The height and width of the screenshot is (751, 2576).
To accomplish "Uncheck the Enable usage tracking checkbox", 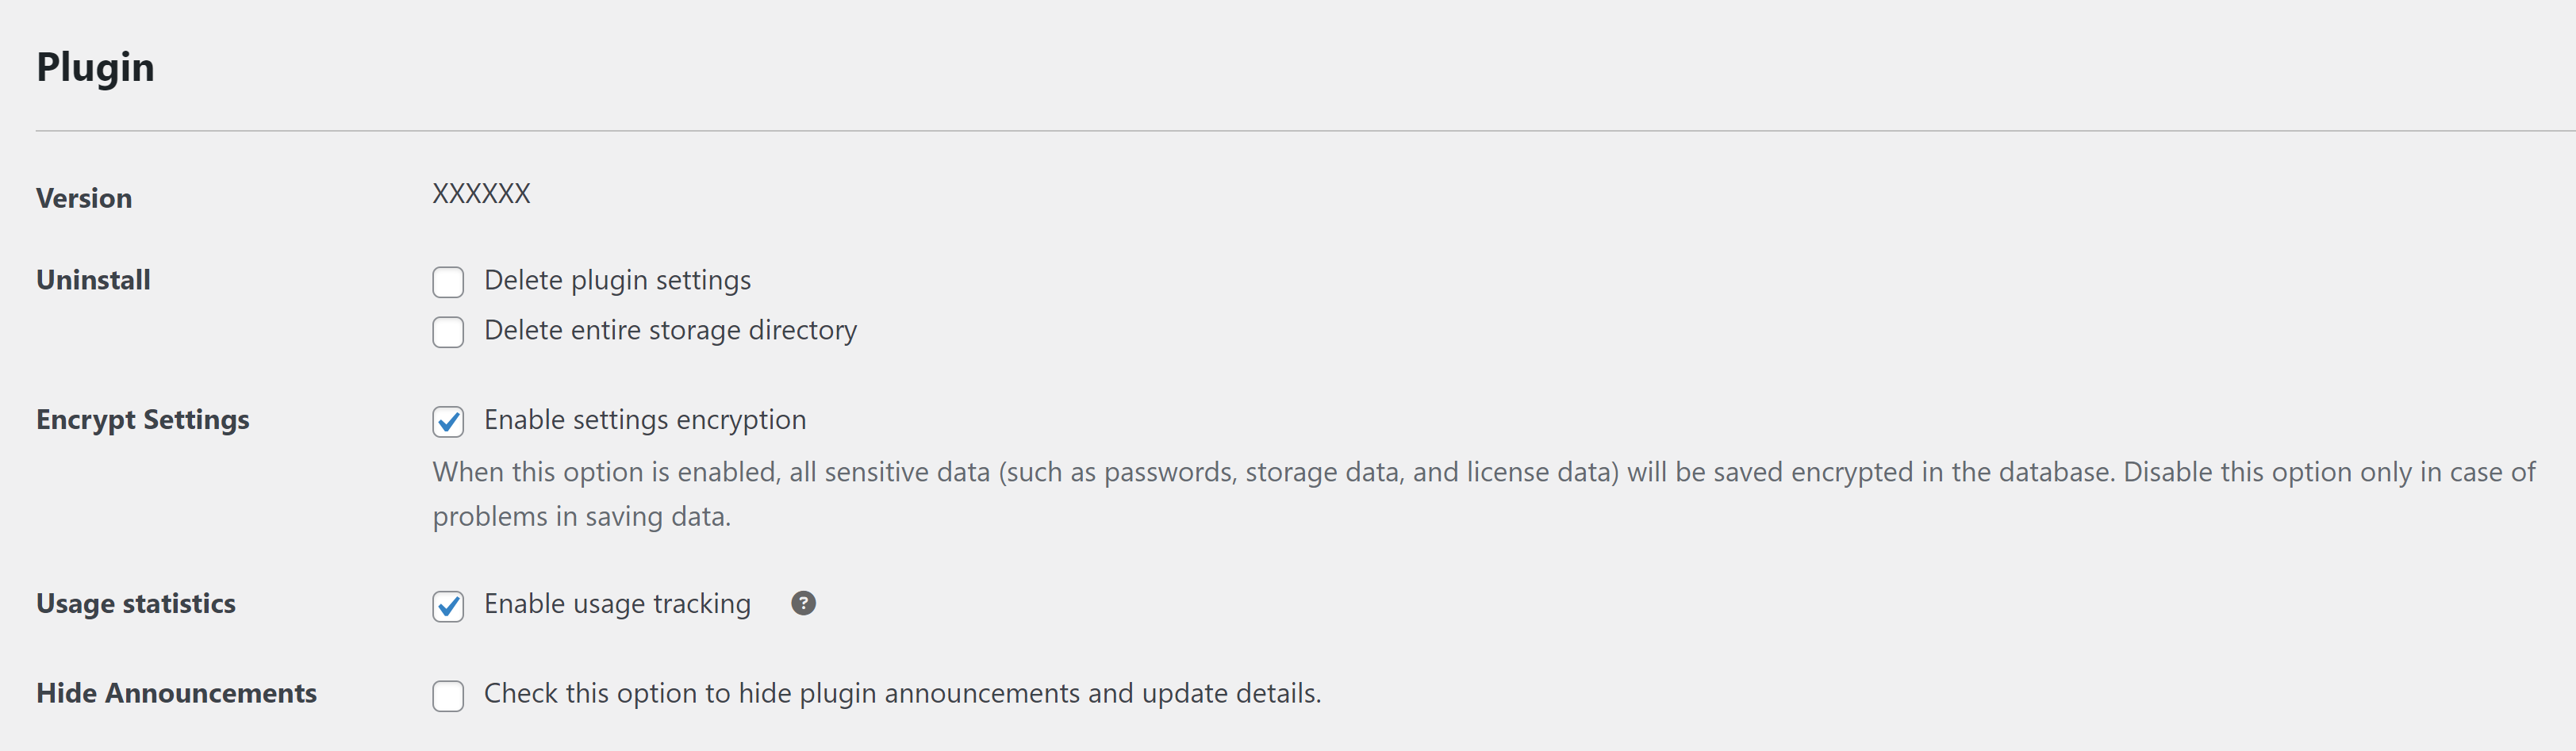I will click(448, 606).
